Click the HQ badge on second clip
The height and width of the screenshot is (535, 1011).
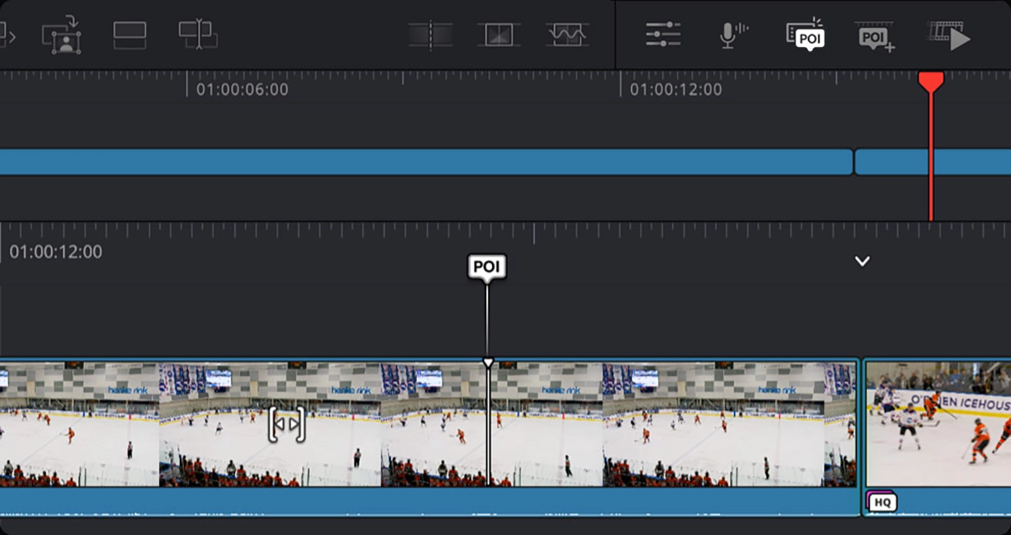click(x=881, y=502)
